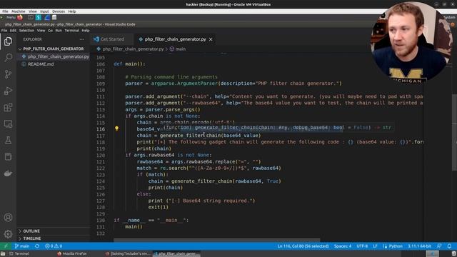457x257 pixels.
Task: Close the php_filter_chain_generator.py tab
Action: [211, 39]
